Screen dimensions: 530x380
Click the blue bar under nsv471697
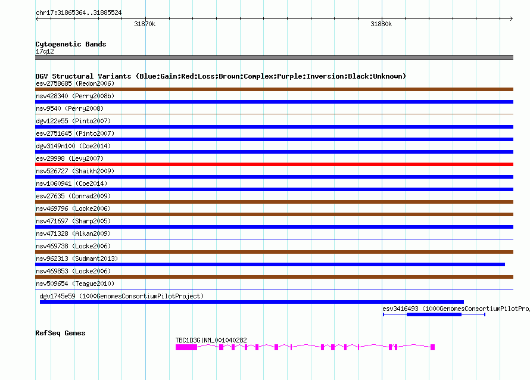274,227
